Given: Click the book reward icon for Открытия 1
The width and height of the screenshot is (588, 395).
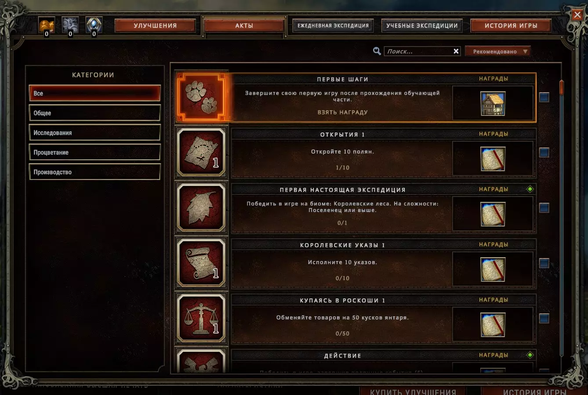Looking at the screenshot, I should coord(493,159).
